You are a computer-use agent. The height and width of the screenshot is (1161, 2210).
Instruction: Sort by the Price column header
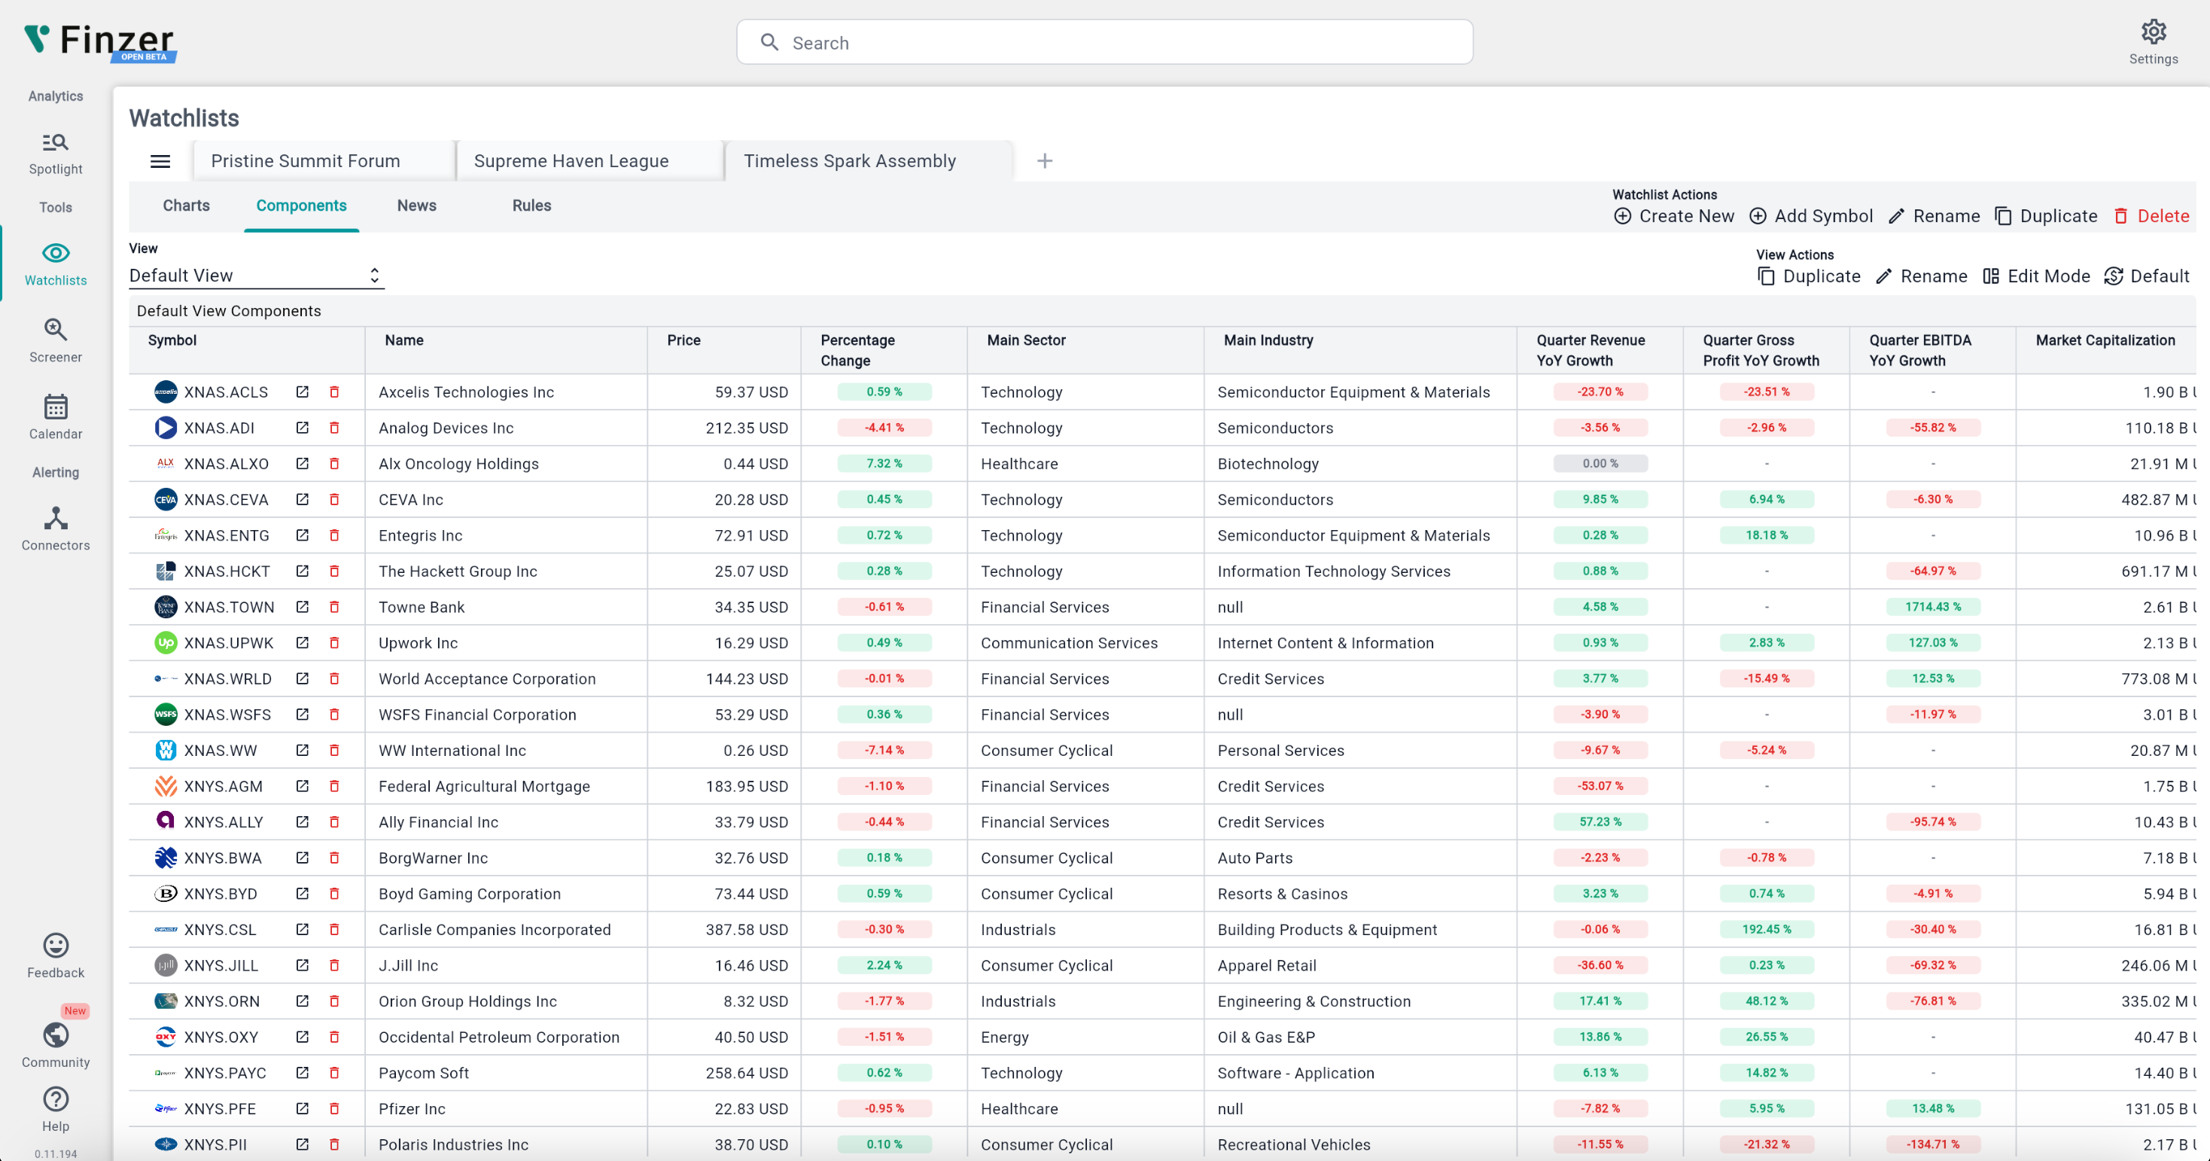tap(683, 340)
